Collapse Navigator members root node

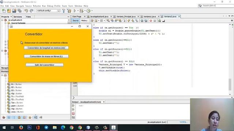point(2,75)
